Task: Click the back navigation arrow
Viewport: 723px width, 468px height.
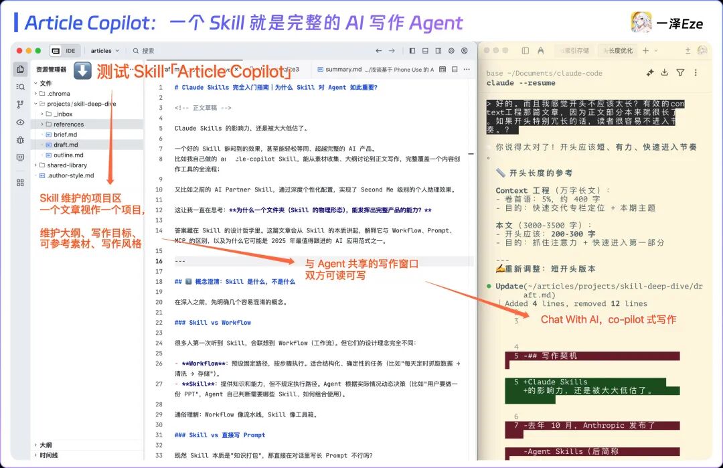Action: pos(380,50)
